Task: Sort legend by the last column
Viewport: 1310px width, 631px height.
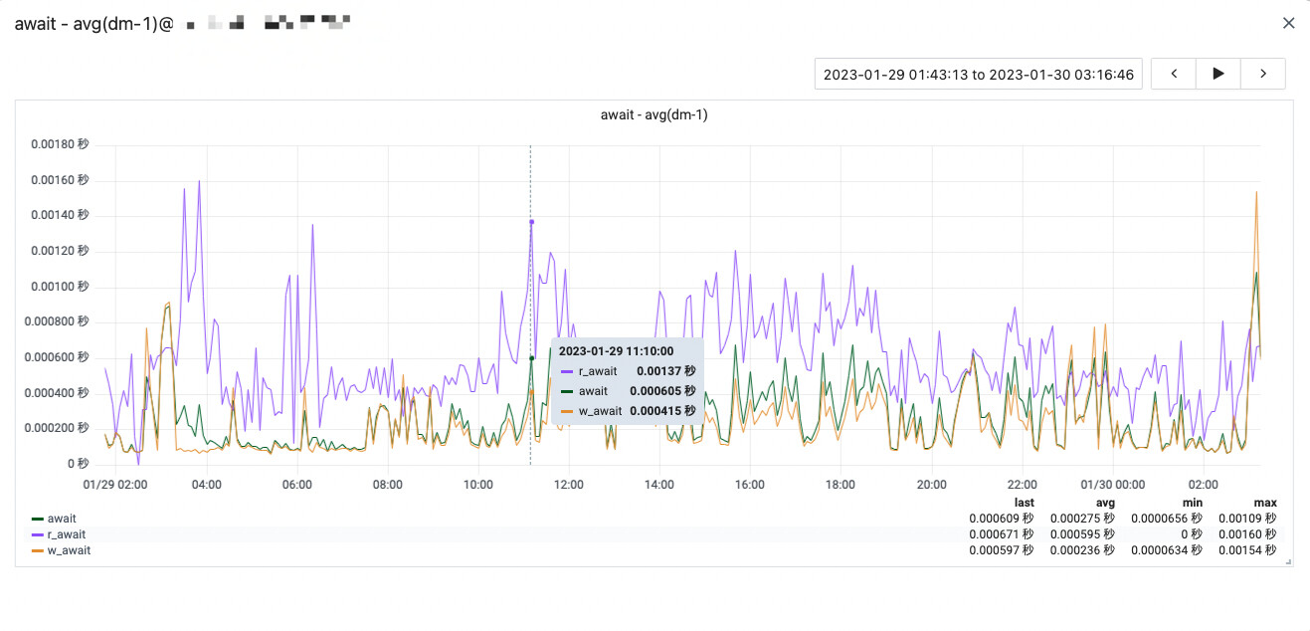Action: click(x=1024, y=503)
